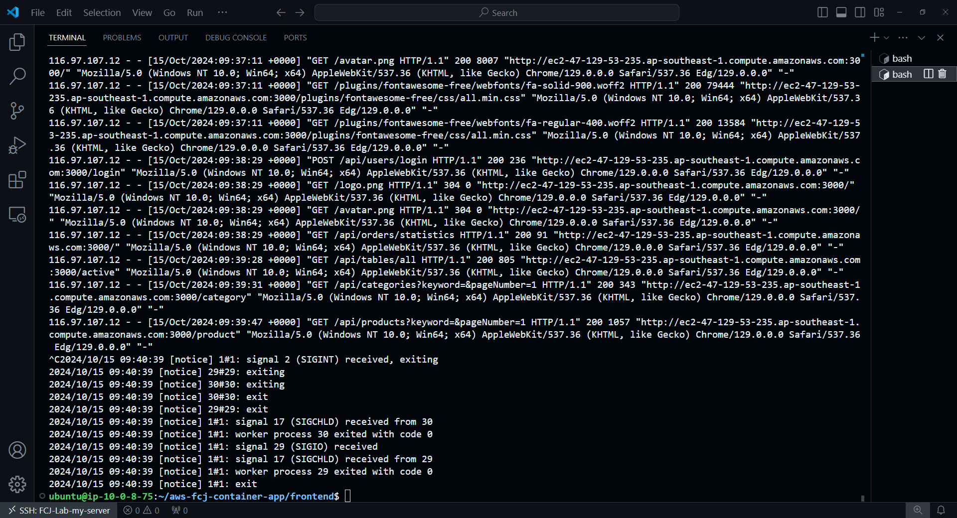Click the zoom status bar icon
957x518 pixels.
(x=918, y=511)
